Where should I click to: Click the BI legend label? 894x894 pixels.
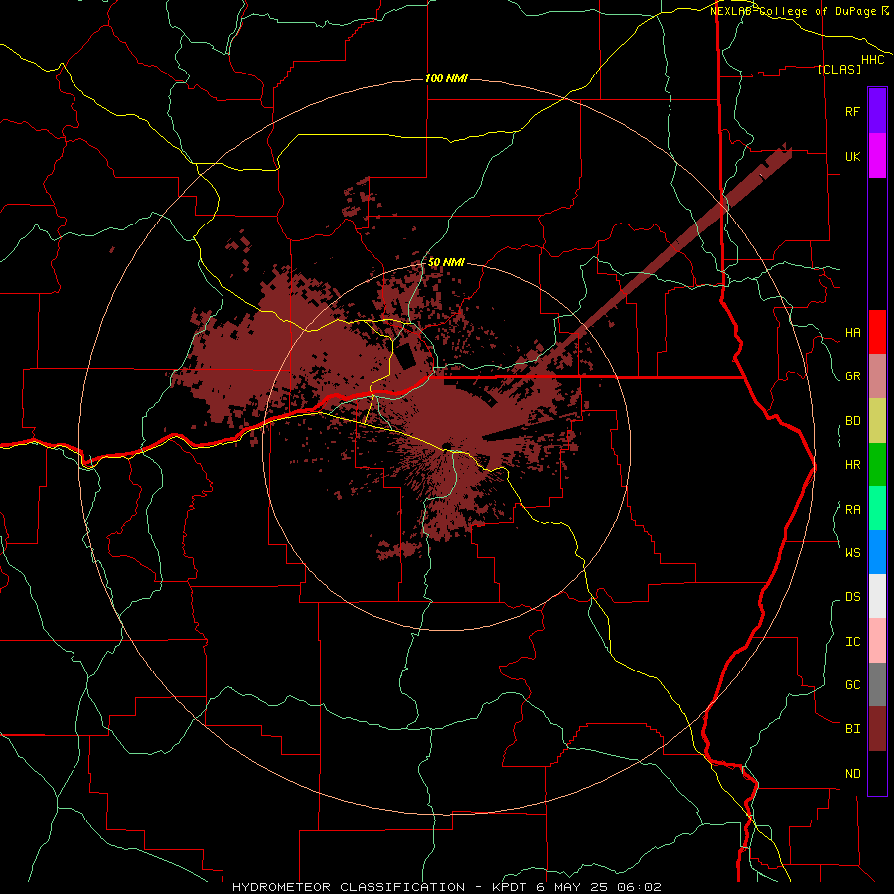click(852, 729)
